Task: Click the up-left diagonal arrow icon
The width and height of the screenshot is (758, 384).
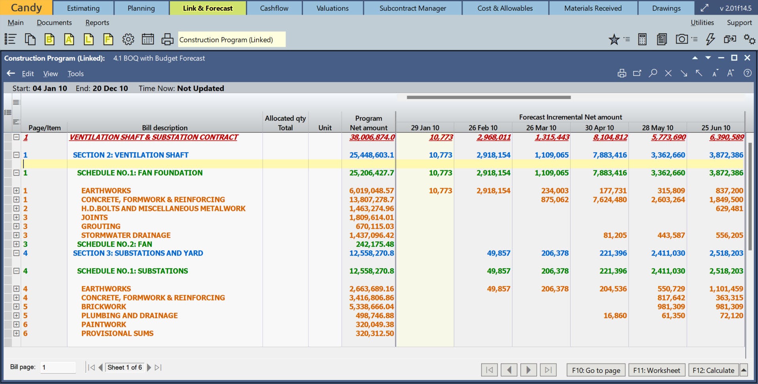Action: (699, 73)
